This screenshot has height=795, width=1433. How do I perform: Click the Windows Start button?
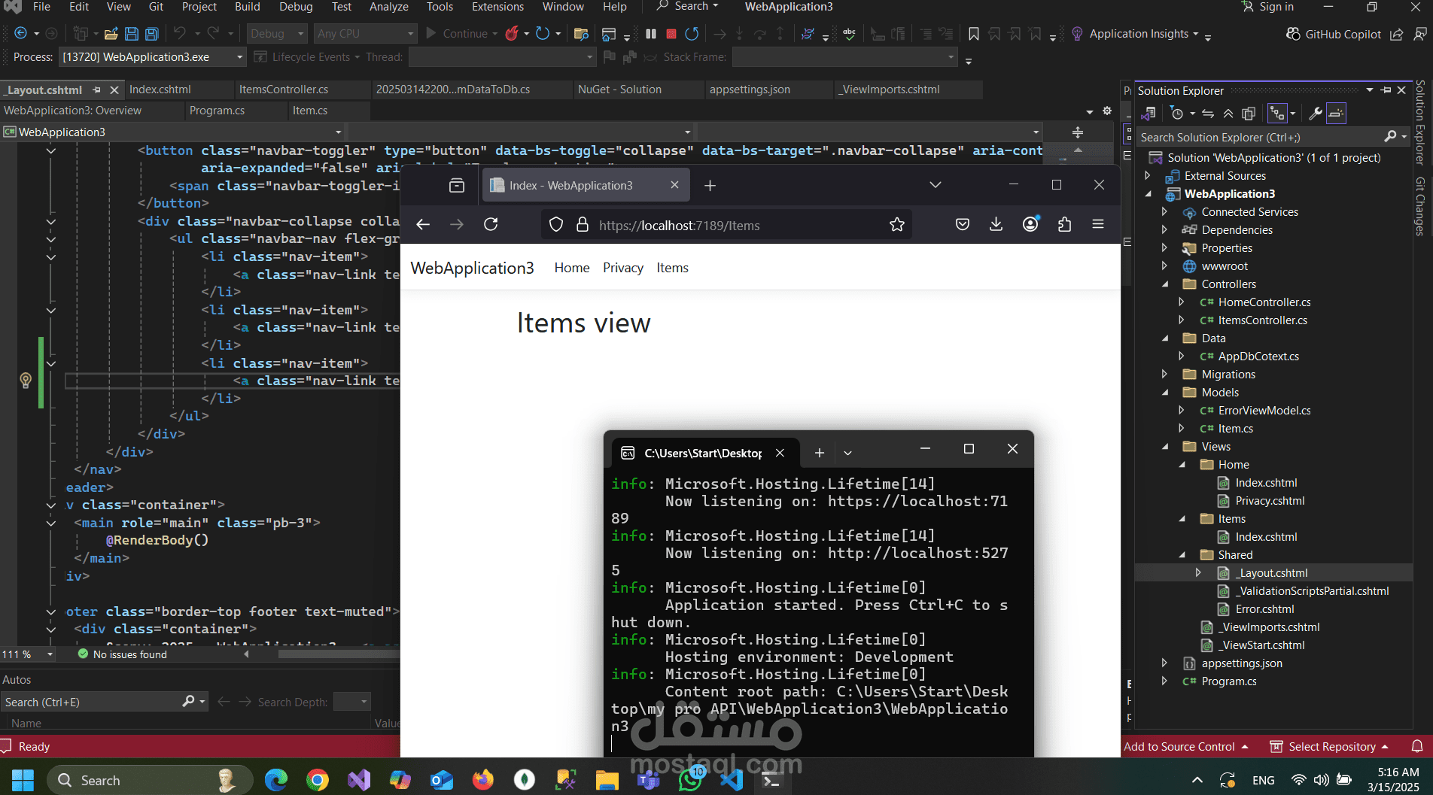(23, 780)
